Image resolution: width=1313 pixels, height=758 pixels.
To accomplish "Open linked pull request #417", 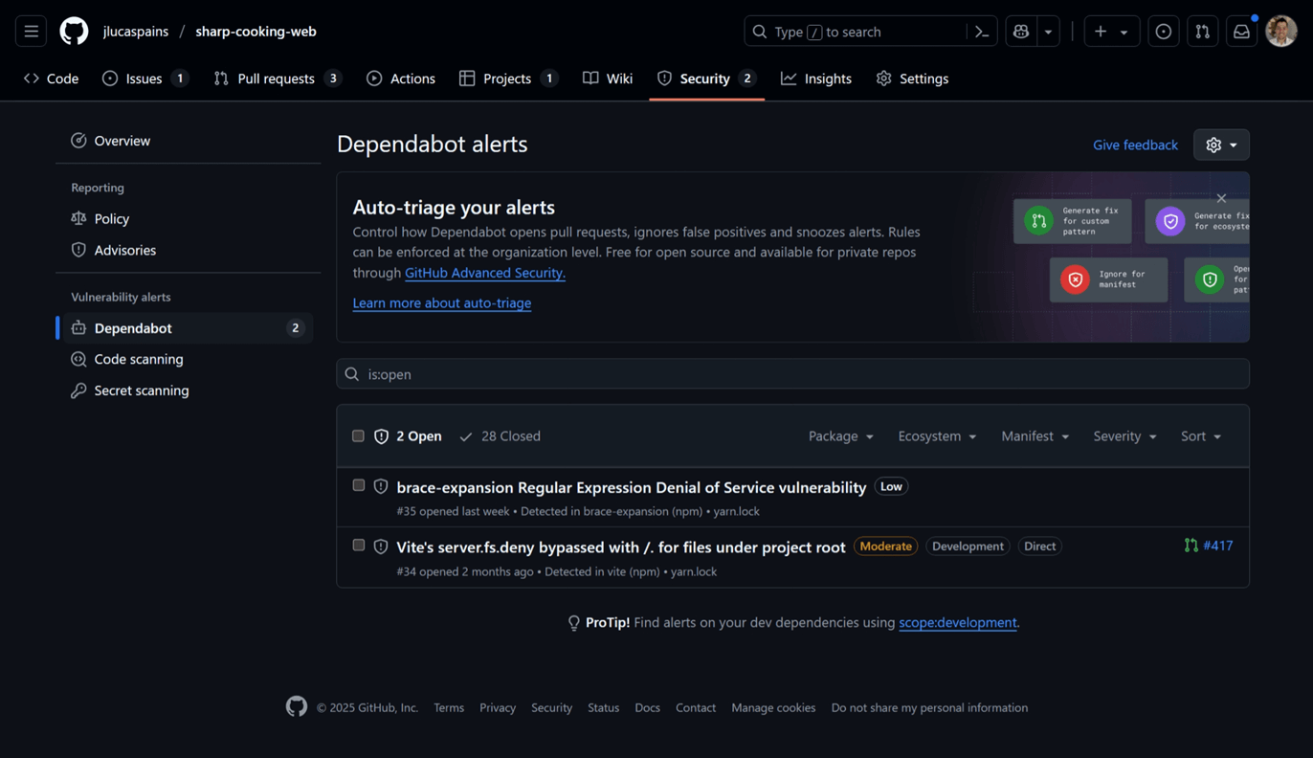I will [x=1209, y=546].
